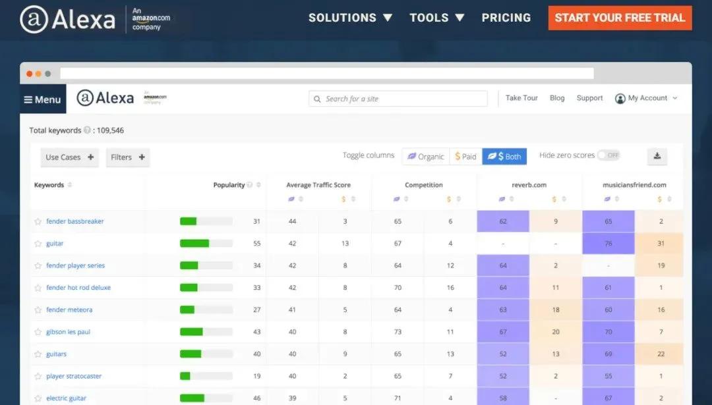Click the Popularity column help icon
712x405 pixels.
tap(250, 185)
